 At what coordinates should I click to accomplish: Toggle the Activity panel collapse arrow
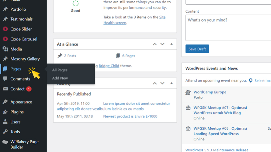pyautogui.click(x=172, y=83)
